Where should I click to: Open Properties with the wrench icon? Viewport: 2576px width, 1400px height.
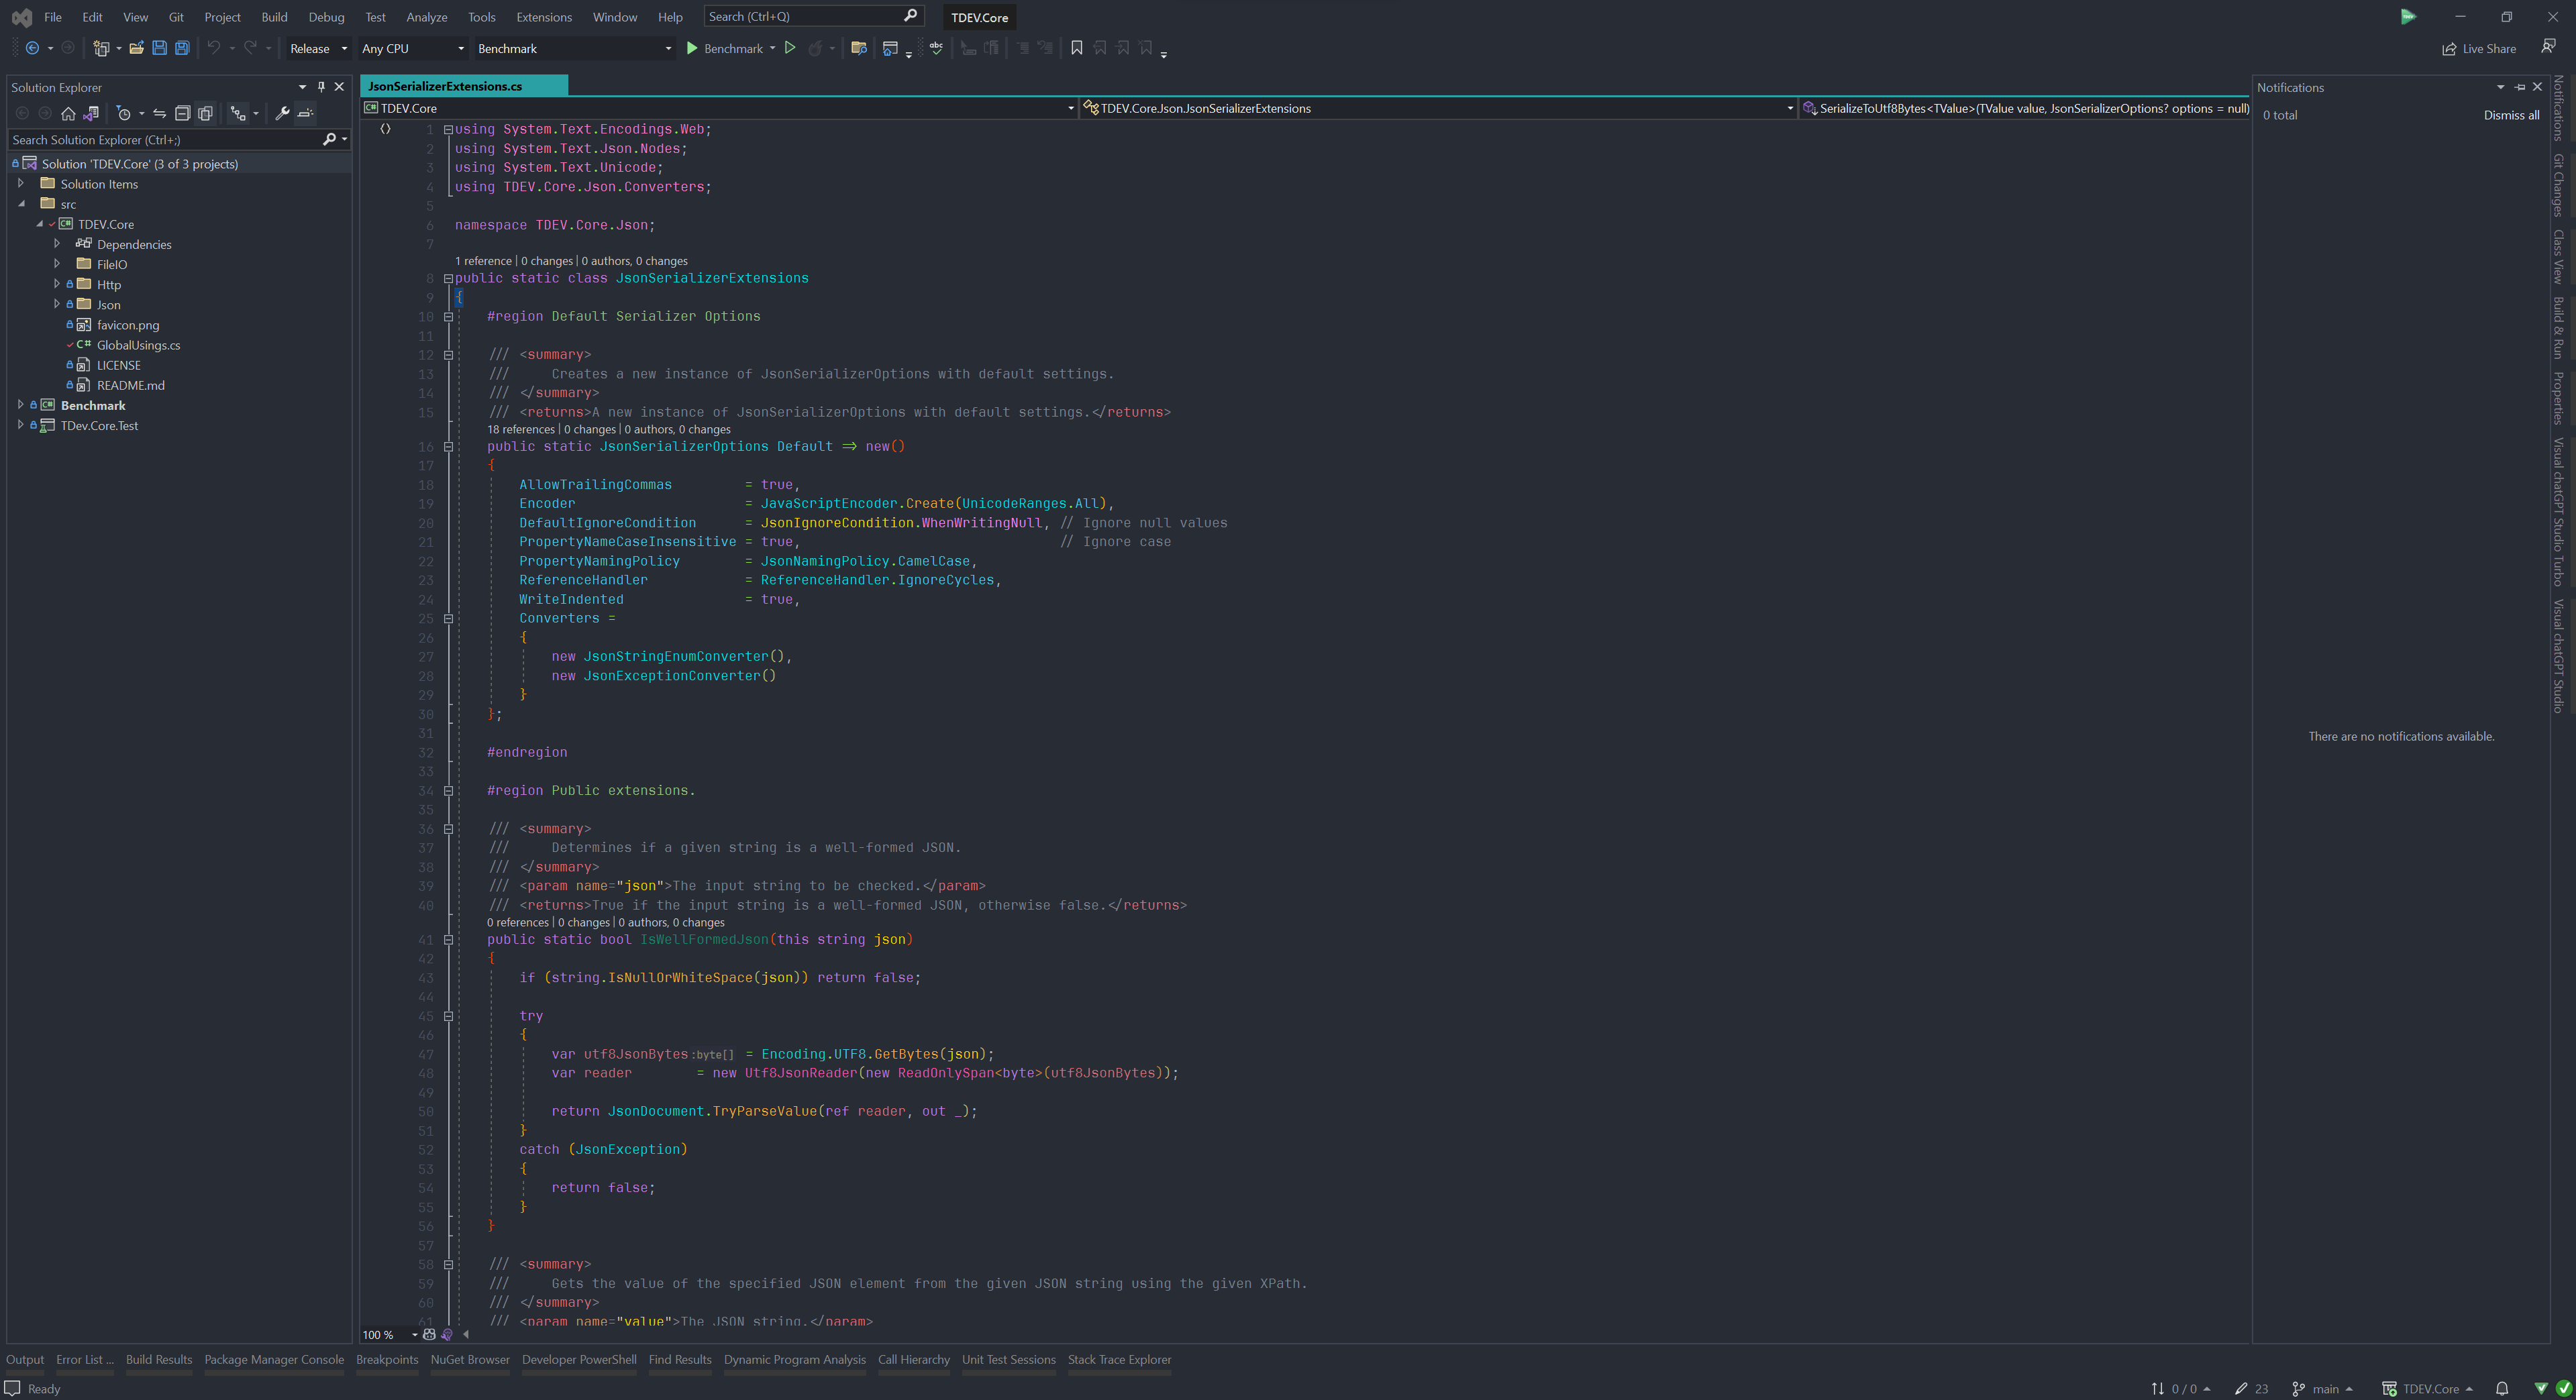(283, 113)
